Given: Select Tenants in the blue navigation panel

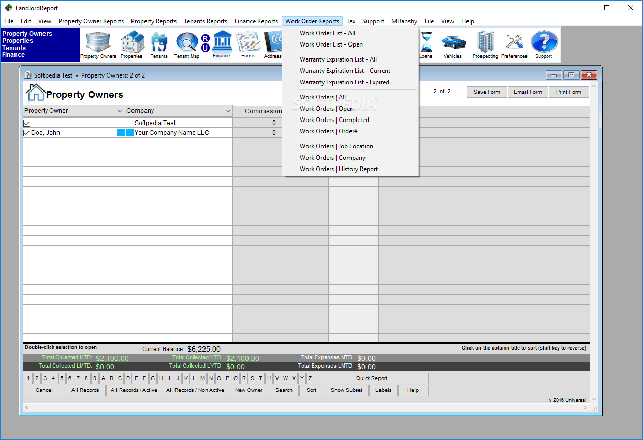Looking at the screenshot, I should click(x=14, y=48).
